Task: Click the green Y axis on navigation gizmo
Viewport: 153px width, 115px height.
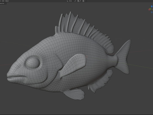Action: coord(150,9)
